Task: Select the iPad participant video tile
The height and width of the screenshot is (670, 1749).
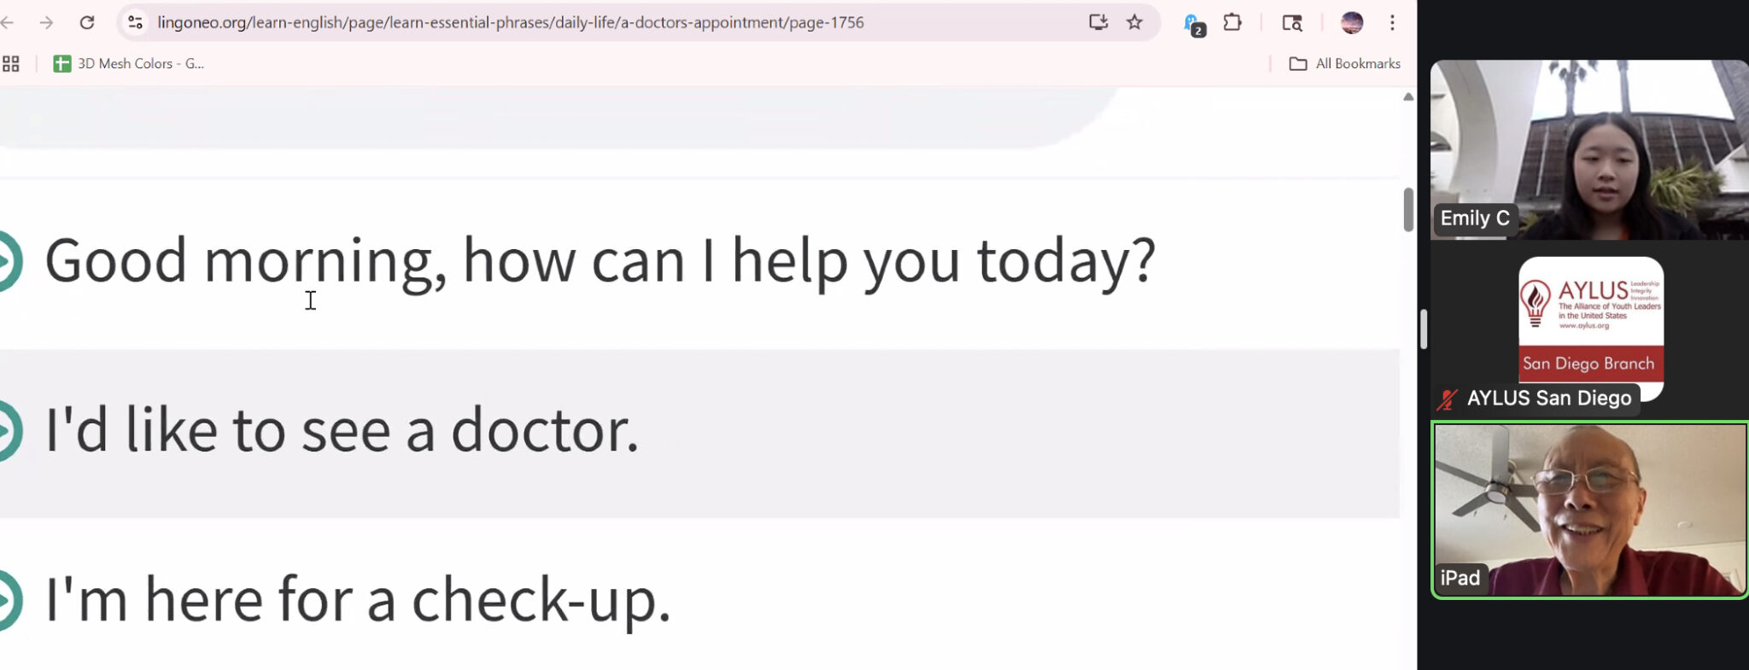Action: pos(1589,510)
